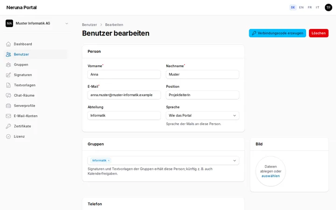This screenshot has width=336, height=210.
Task: Click the Neruna Portal logo
Action: click(21, 7)
